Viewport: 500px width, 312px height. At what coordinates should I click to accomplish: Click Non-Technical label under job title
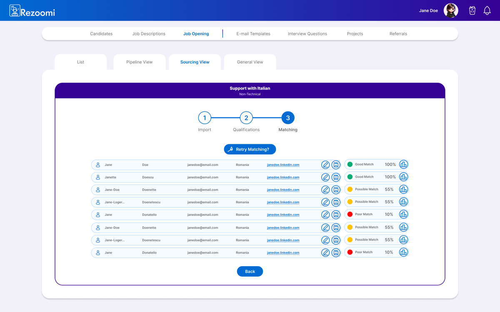click(250, 94)
